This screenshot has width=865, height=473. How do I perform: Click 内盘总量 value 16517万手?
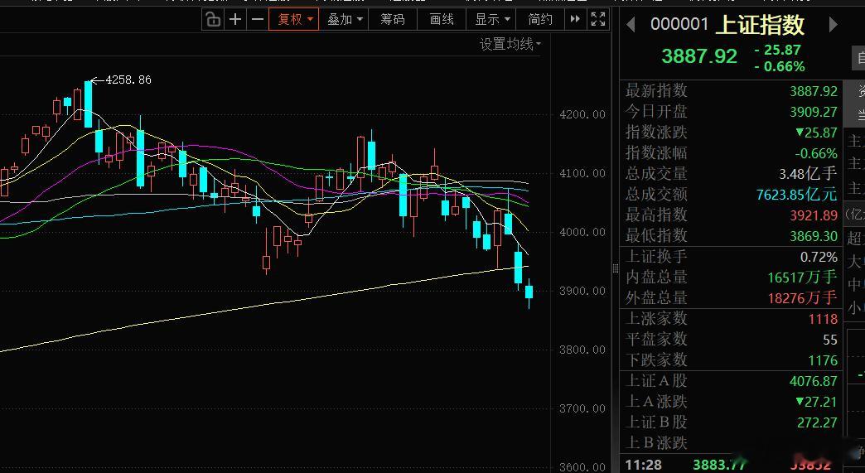[802, 278]
